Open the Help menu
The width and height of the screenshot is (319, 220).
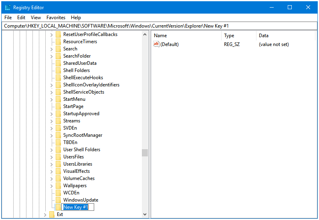[76, 18]
